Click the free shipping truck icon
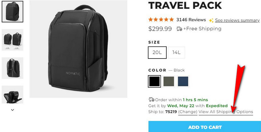The height and width of the screenshot is (132, 261). tap(179, 29)
